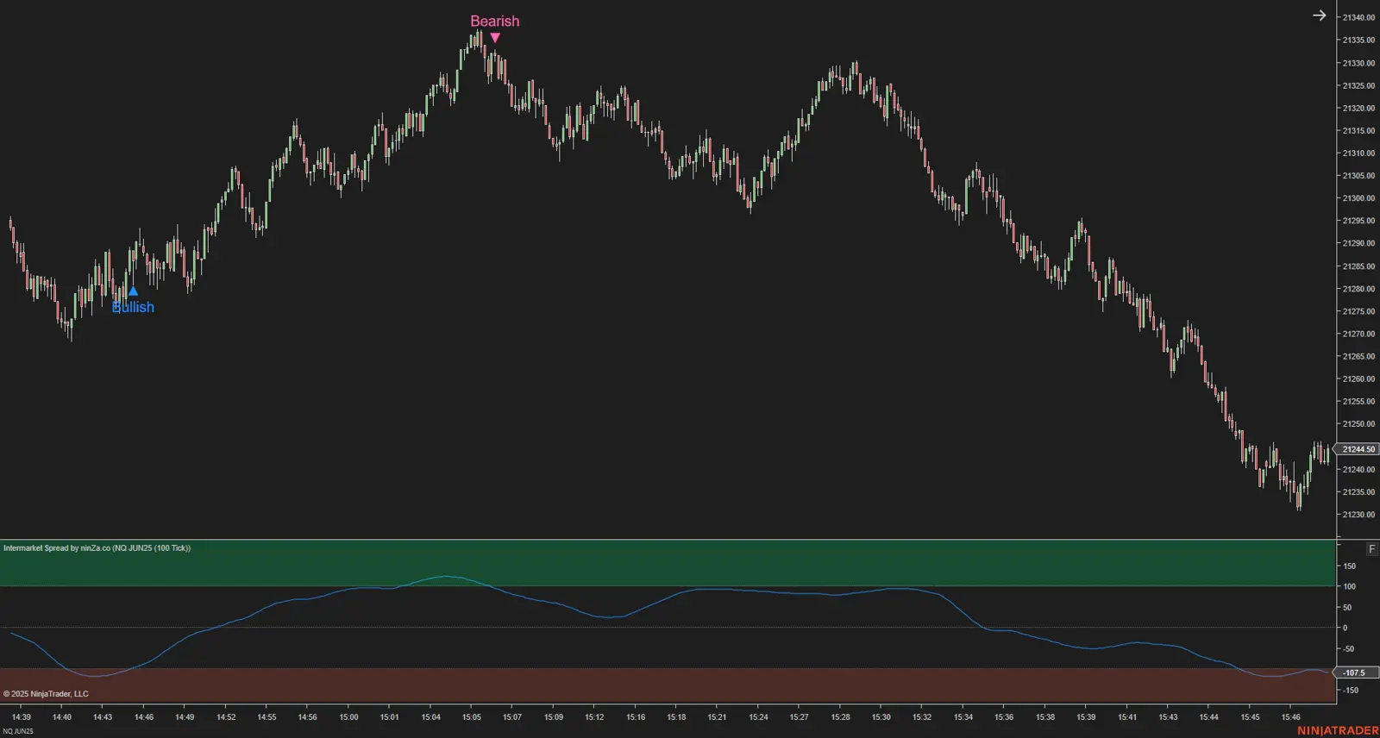Viewport: 1380px width, 738px height.
Task: Click the Bearish signal label text
Action: [x=495, y=21]
